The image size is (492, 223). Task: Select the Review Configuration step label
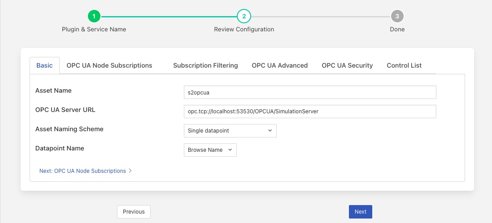coord(244,29)
